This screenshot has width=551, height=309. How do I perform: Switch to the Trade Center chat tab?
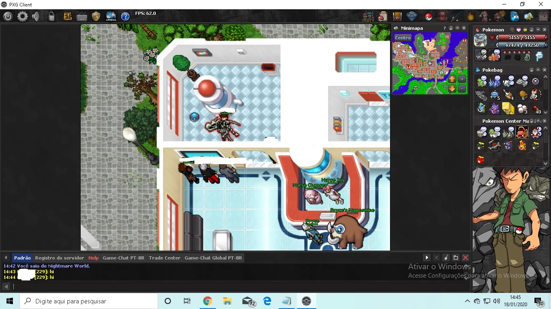point(165,258)
